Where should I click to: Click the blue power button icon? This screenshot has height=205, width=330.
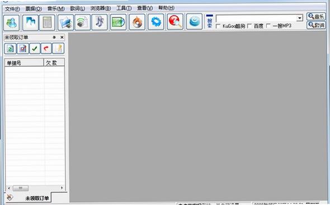(x=195, y=21)
